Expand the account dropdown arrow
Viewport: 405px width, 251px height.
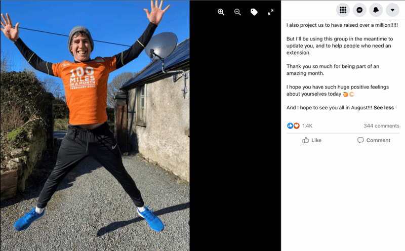pos(392,10)
